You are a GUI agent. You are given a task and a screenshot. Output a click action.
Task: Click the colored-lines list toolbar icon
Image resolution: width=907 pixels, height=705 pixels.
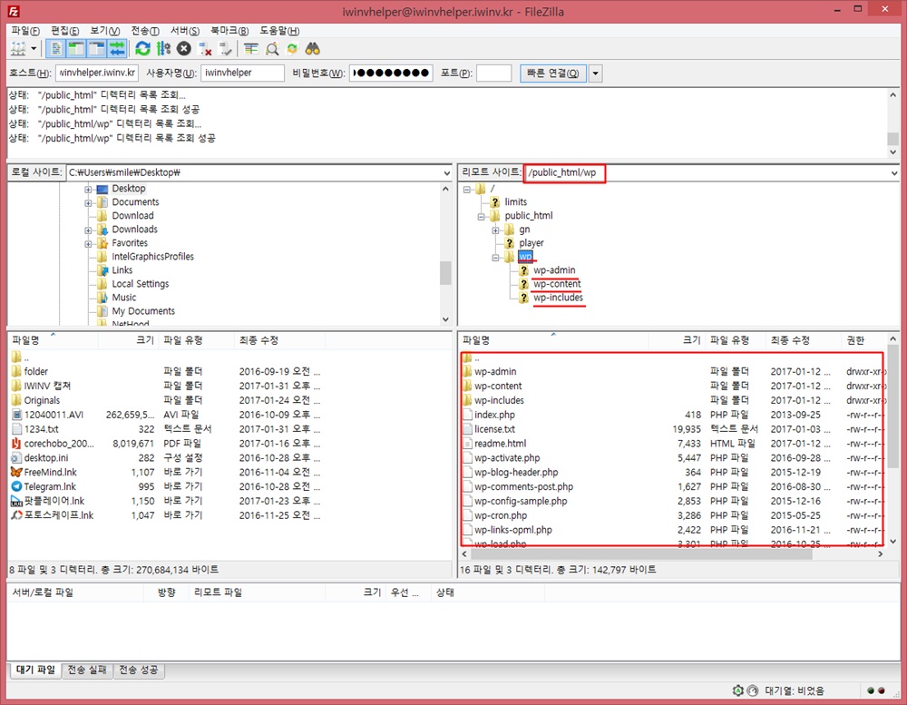(250, 49)
